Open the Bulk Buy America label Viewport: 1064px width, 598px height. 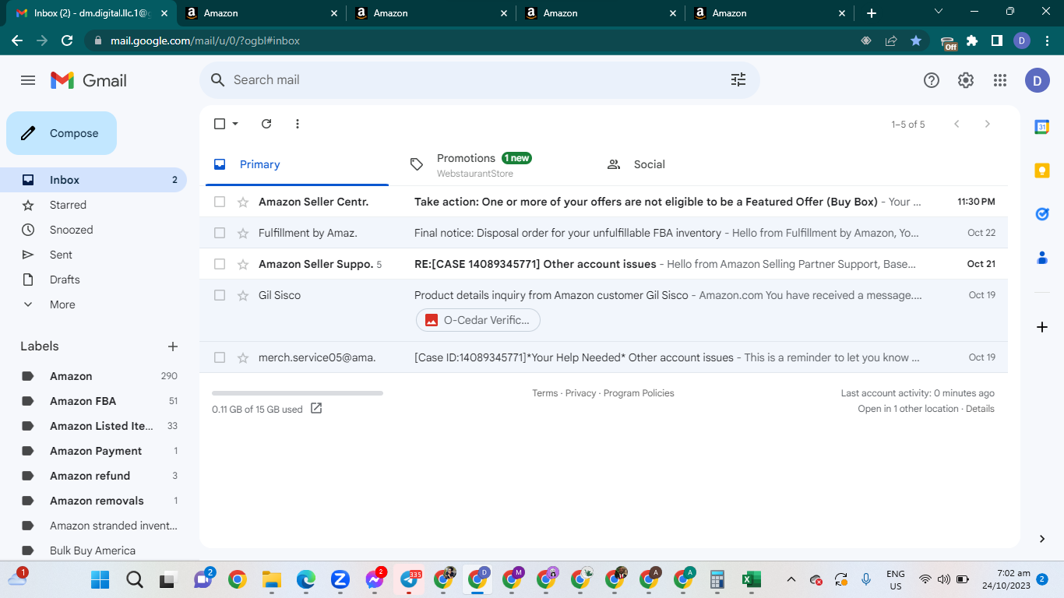(x=93, y=551)
